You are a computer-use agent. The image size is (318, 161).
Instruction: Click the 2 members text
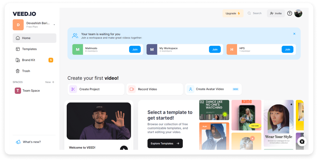tap(166, 51)
